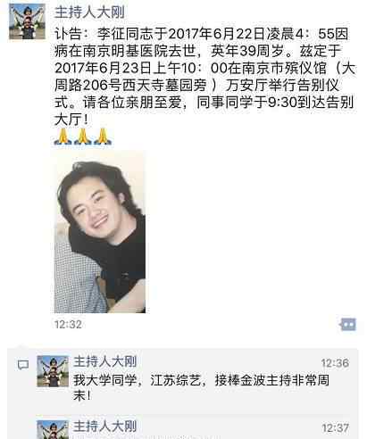Viewport: 367px width, 439px height.
Task: Tap the 9:30 arrival time in the post
Action: coord(282,103)
